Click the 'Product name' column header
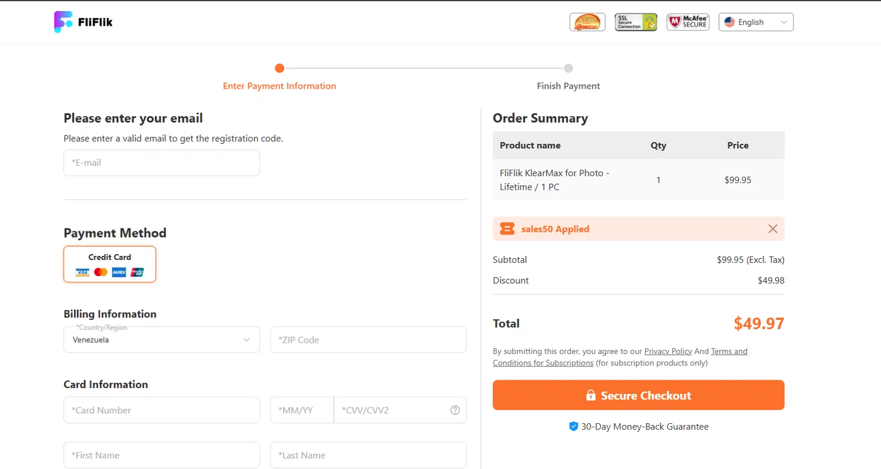Image resolution: width=881 pixels, height=469 pixels. (530, 145)
